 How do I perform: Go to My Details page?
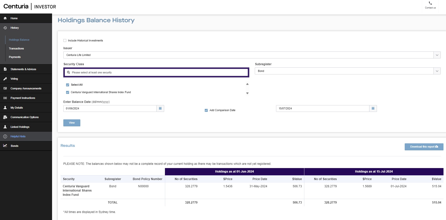pos(26,108)
